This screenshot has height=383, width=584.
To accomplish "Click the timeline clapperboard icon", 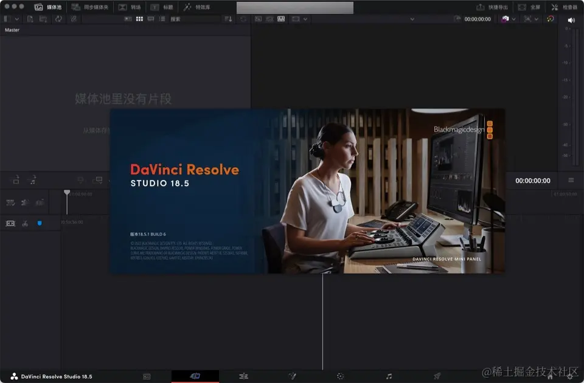I will point(25,202).
